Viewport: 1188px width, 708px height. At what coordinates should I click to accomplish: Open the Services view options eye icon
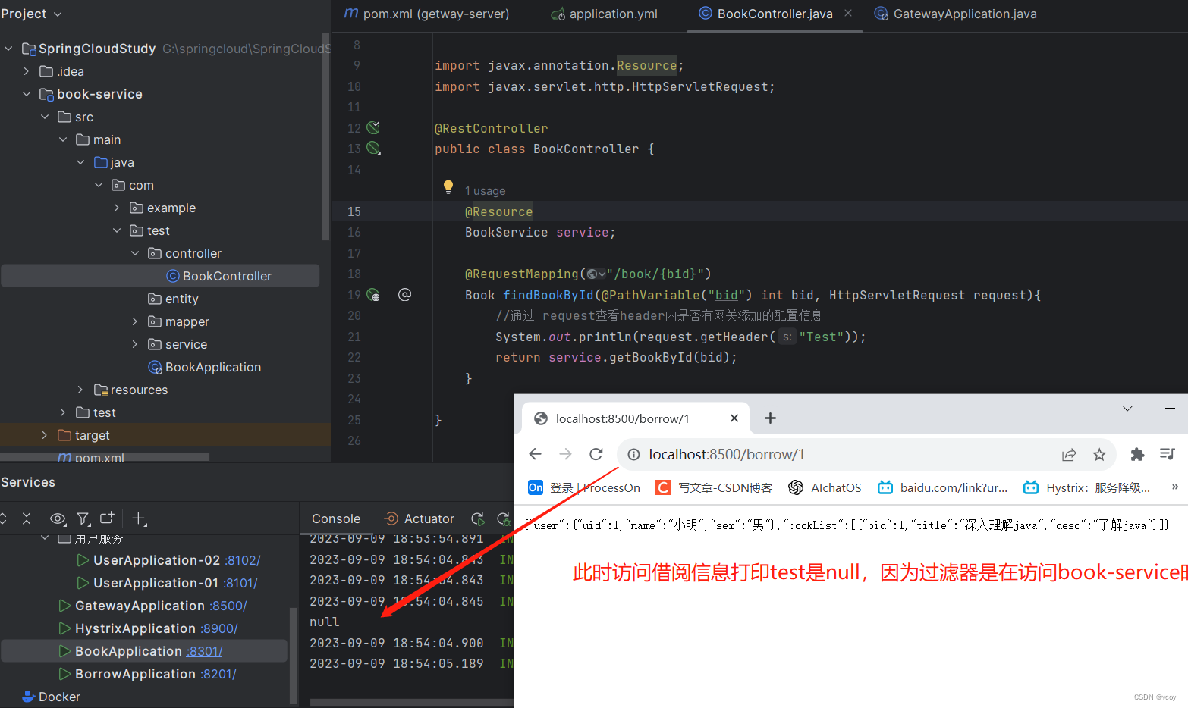click(x=58, y=518)
